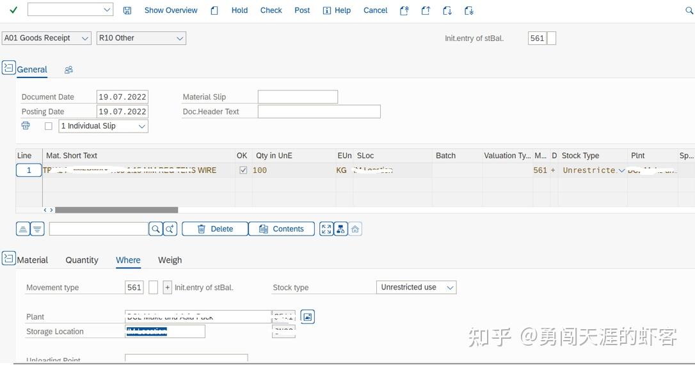This screenshot has height=365, width=695.
Task: Select the Weigh tab
Action: 170,261
